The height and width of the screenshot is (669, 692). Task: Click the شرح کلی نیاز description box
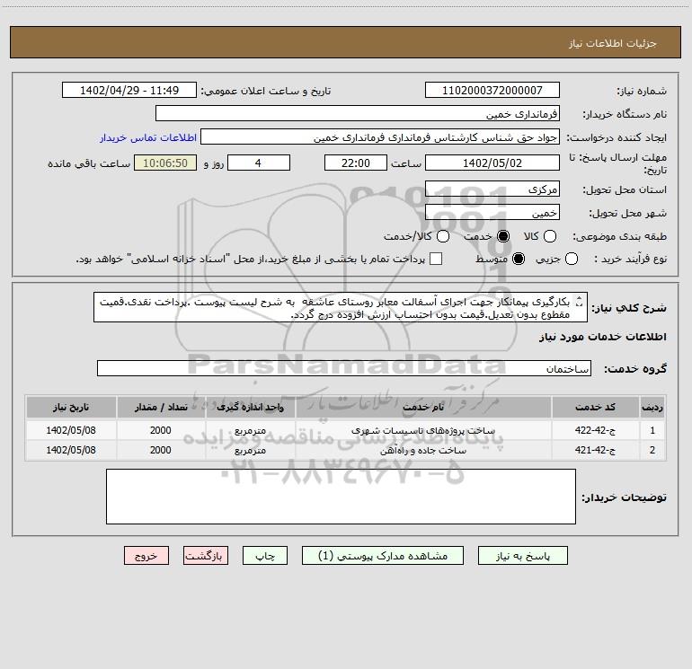[341, 307]
